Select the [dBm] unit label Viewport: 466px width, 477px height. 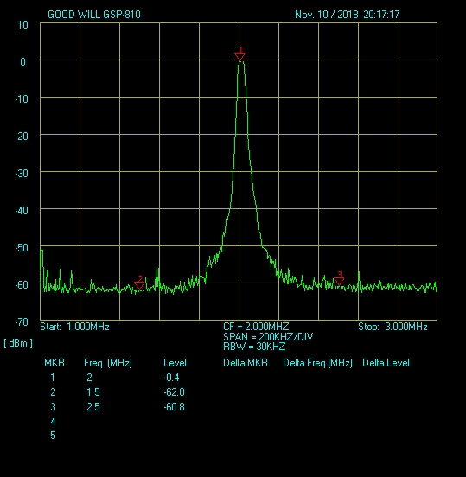click(18, 343)
